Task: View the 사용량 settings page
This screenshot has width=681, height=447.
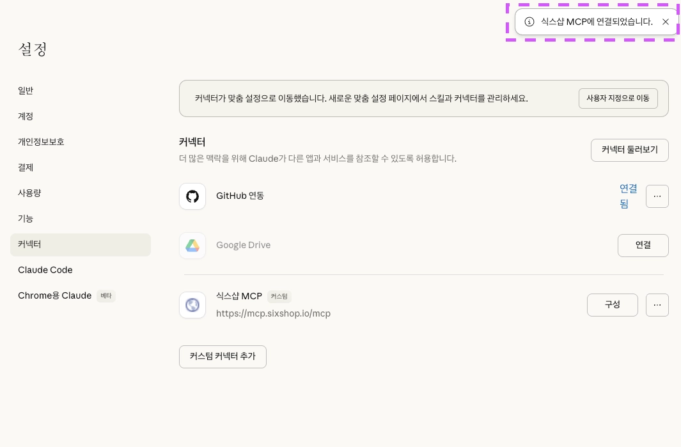Action: point(29,193)
